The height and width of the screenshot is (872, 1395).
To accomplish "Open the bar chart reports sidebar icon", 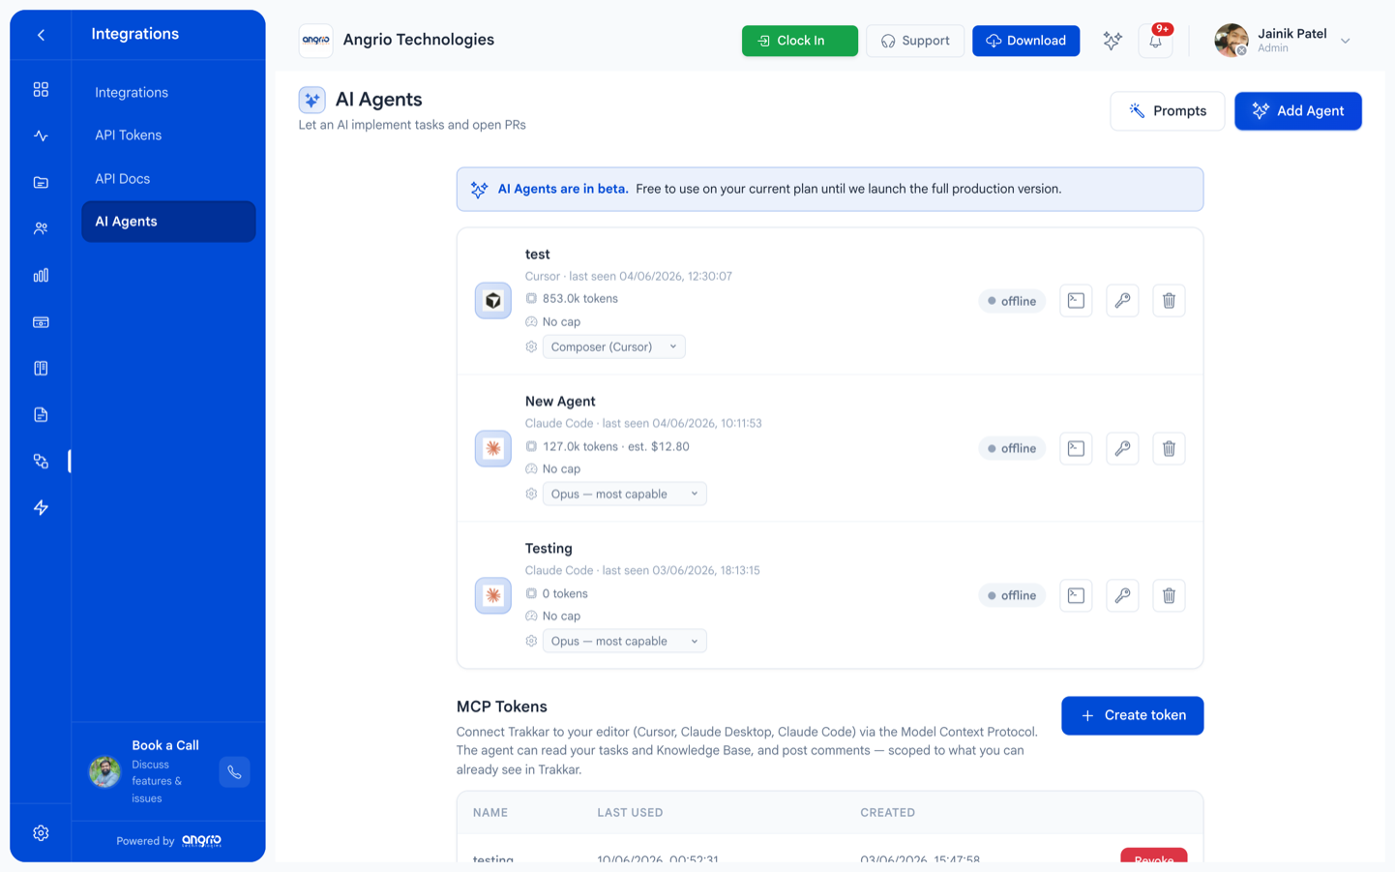I will click(x=41, y=275).
